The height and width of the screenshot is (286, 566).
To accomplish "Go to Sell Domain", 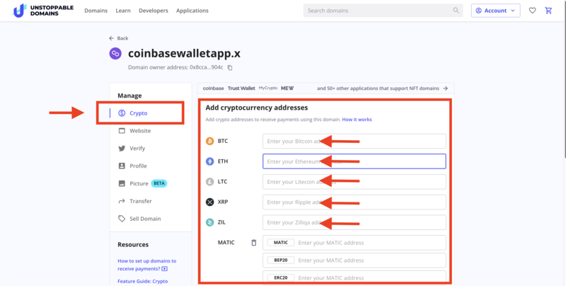I will pos(144,219).
